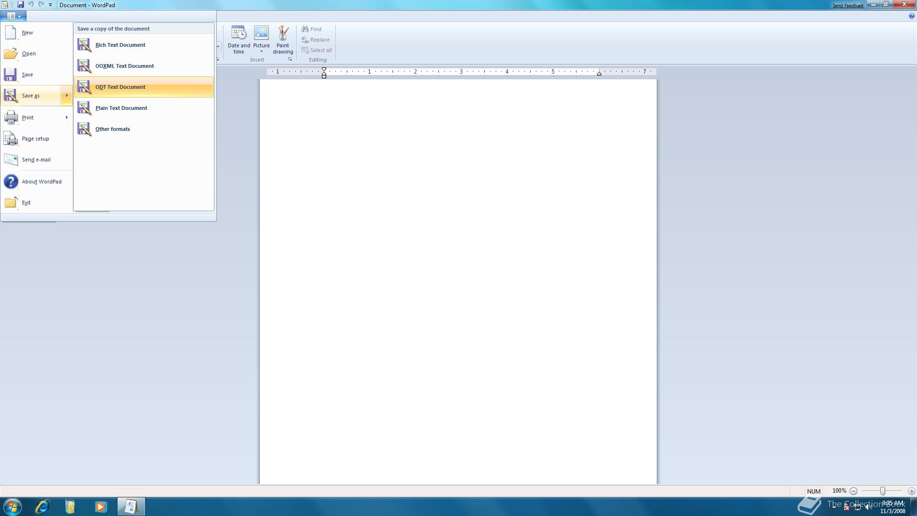917x516 pixels.
Task: Insert a Paint drawing
Action: [283, 40]
